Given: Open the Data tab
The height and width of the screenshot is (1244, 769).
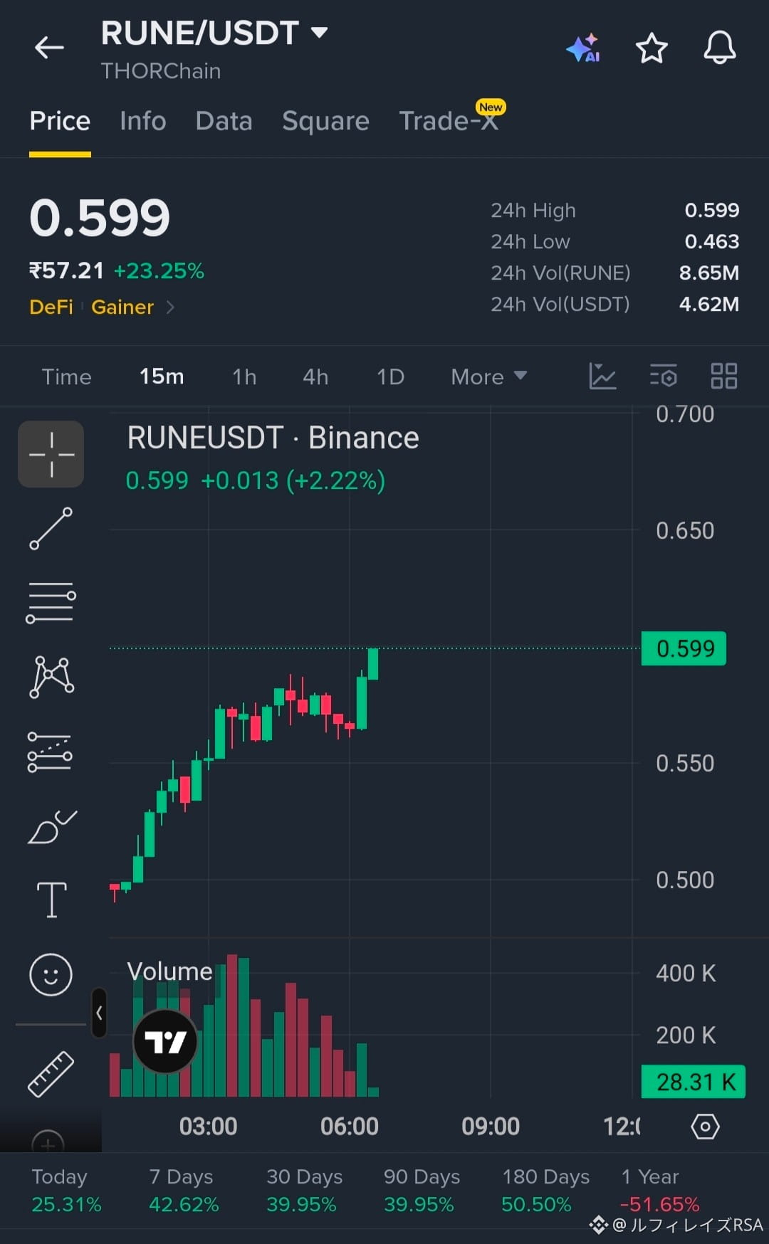Looking at the screenshot, I should pos(224,121).
